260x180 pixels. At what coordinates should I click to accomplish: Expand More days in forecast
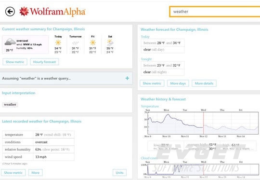[x=178, y=83]
